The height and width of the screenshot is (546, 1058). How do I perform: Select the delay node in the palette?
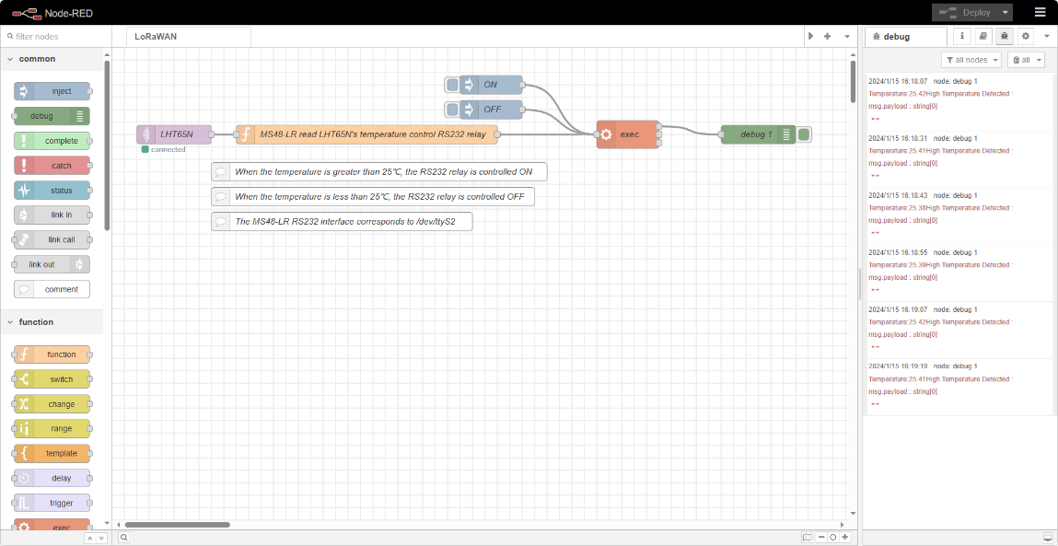pos(52,478)
